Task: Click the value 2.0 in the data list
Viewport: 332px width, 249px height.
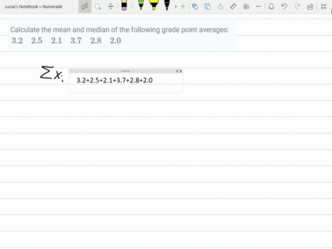Action: (116, 41)
